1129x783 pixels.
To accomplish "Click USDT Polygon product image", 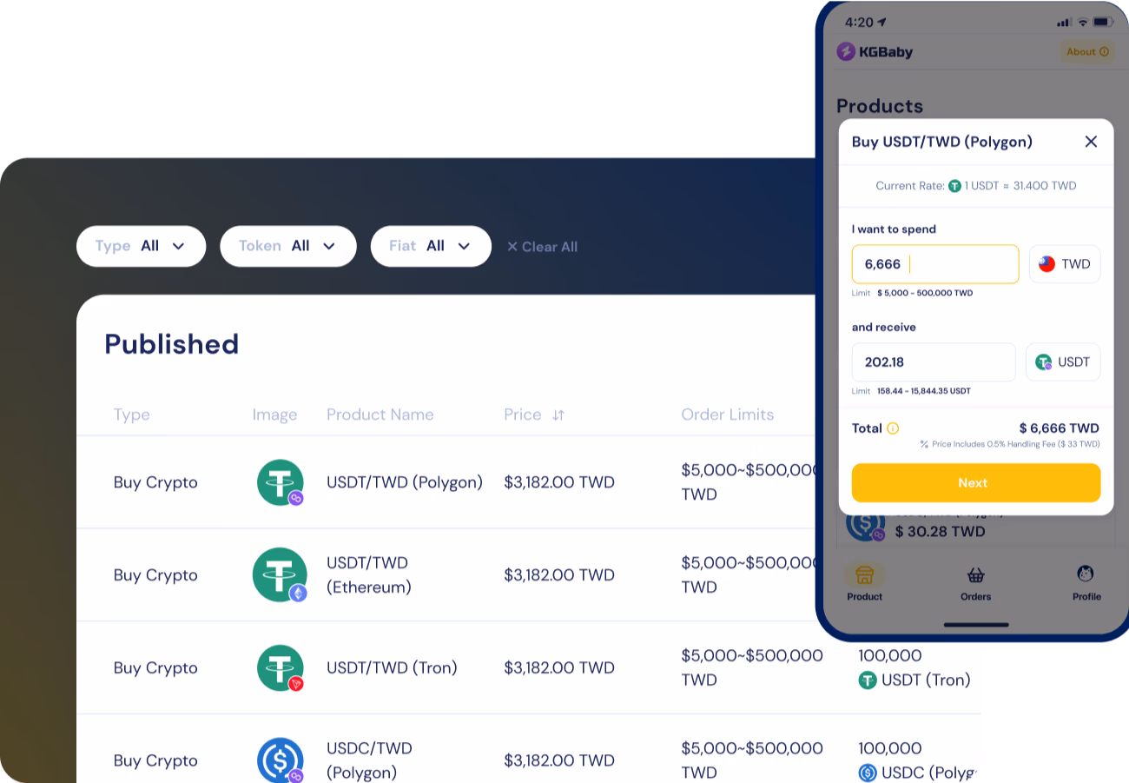I will pyautogui.click(x=281, y=482).
